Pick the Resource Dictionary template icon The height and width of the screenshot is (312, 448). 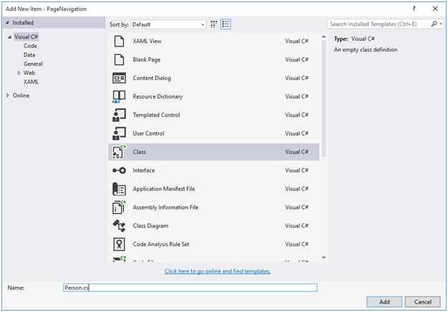pos(119,97)
